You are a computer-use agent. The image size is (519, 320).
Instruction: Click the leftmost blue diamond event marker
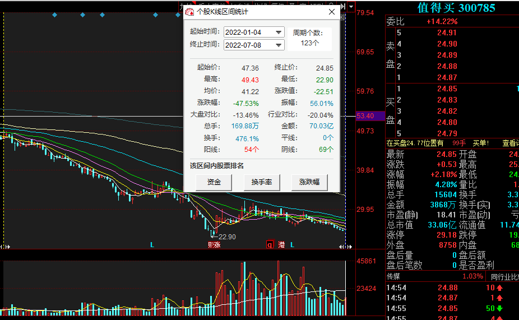54,15
